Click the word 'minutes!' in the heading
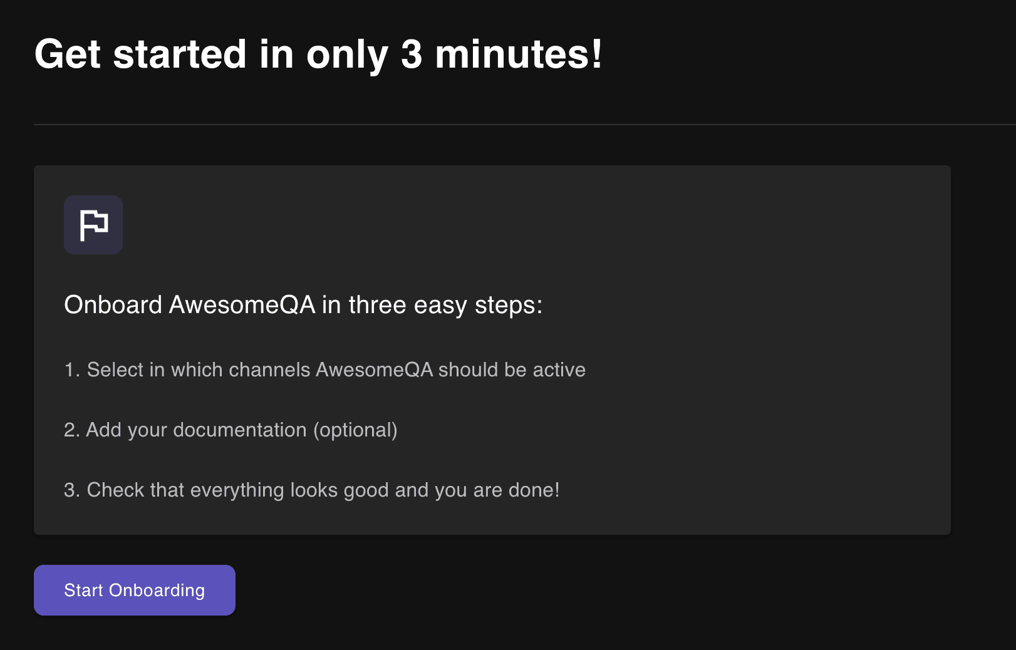1016x650 pixels. point(519,54)
